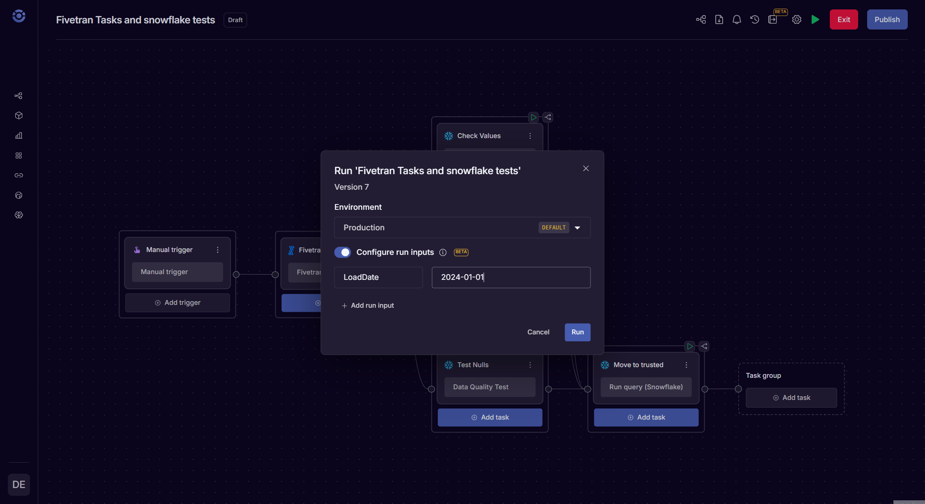Viewport: 925px width, 504px height.
Task: Open Test Nulls options menu
Action: (530, 365)
